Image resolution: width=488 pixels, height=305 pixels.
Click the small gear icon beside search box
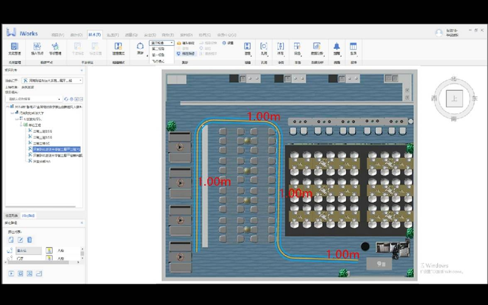click(71, 99)
